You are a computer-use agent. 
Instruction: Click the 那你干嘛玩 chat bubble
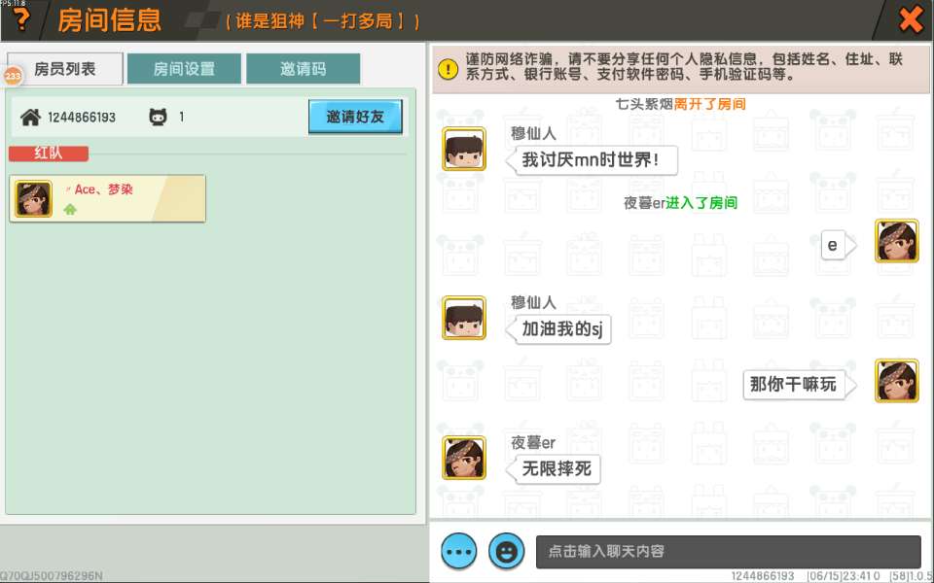pyautogui.click(x=793, y=385)
